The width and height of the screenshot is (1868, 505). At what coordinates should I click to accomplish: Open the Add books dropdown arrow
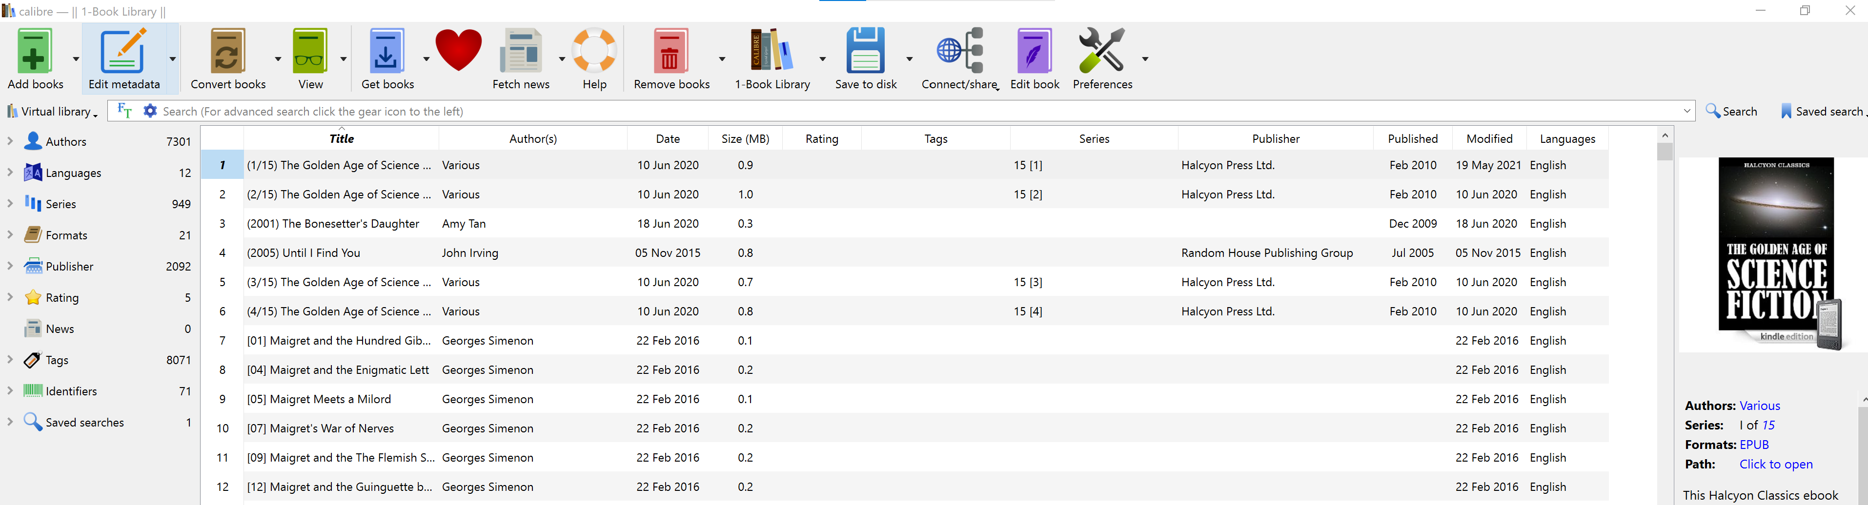click(76, 58)
